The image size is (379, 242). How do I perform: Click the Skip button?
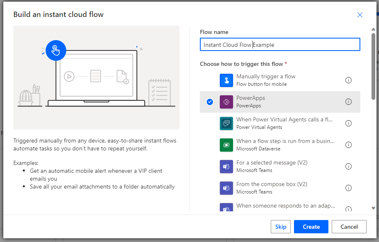281,227
